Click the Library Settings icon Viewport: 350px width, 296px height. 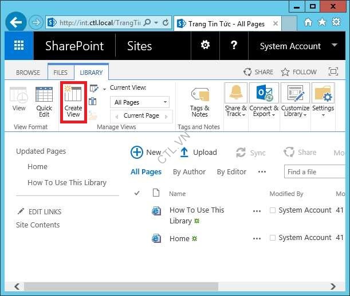[x=323, y=101]
